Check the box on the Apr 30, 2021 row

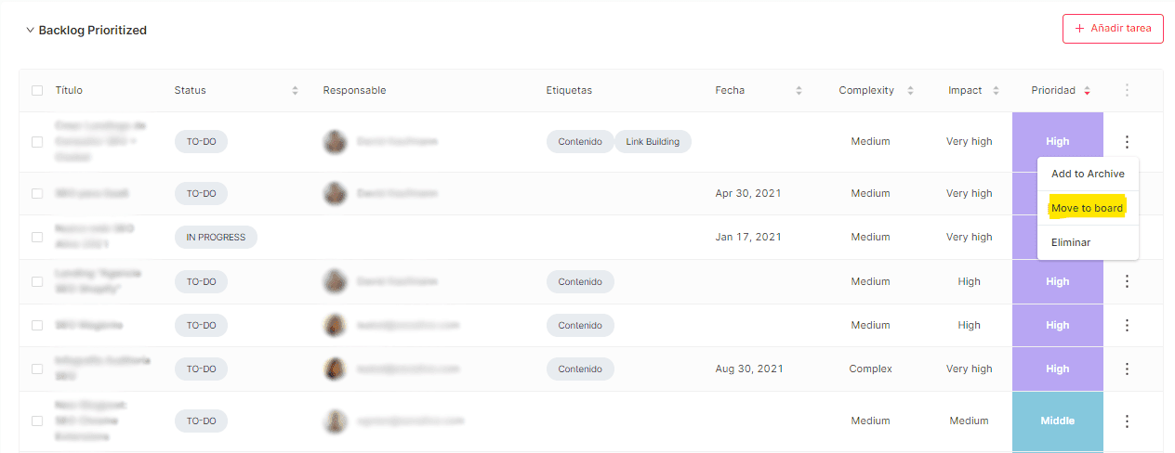click(x=37, y=193)
